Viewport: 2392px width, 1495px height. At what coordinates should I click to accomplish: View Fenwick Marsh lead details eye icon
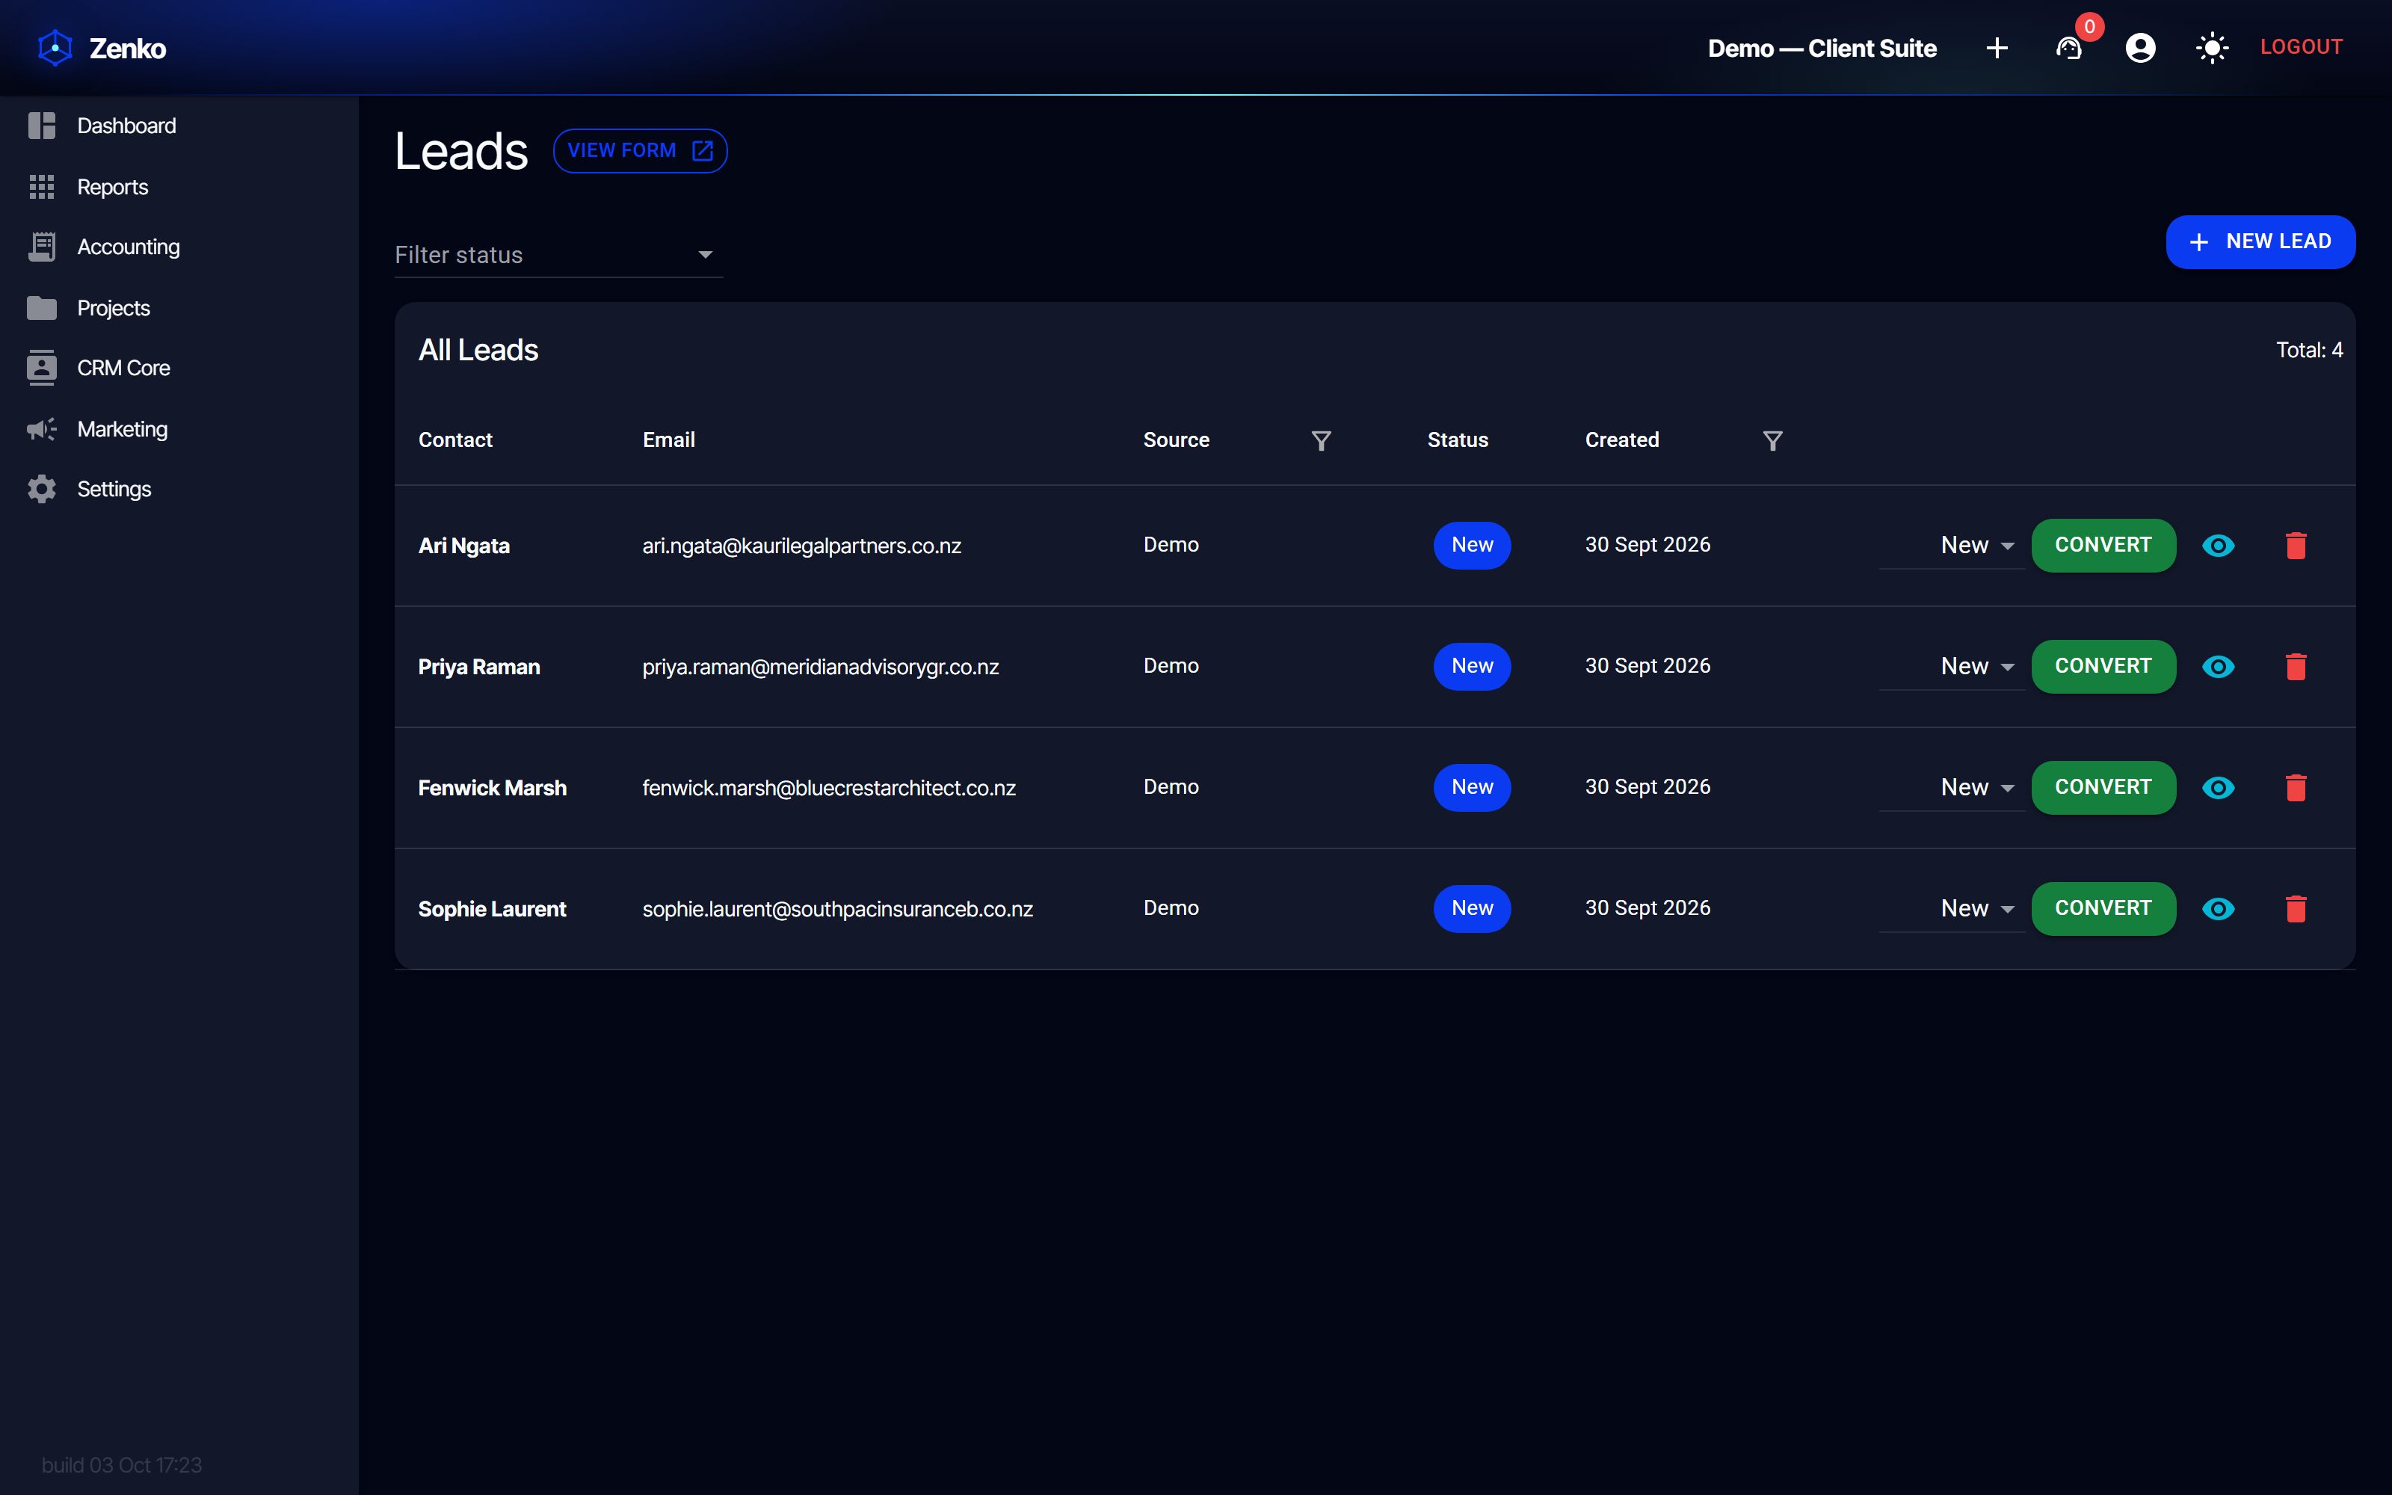point(2218,788)
